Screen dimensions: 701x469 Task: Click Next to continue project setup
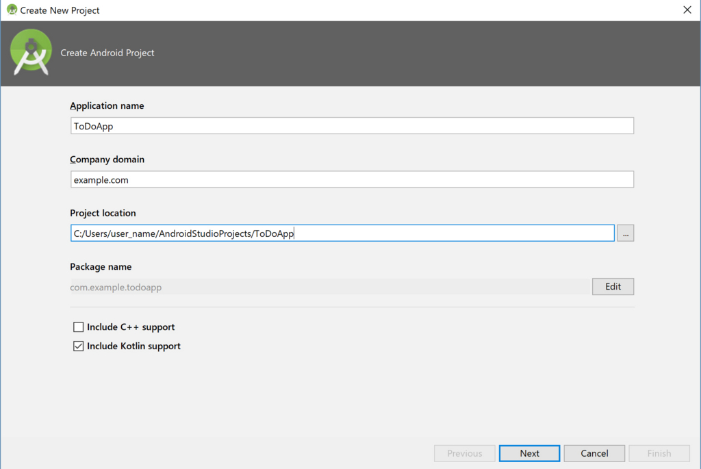[529, 453]
